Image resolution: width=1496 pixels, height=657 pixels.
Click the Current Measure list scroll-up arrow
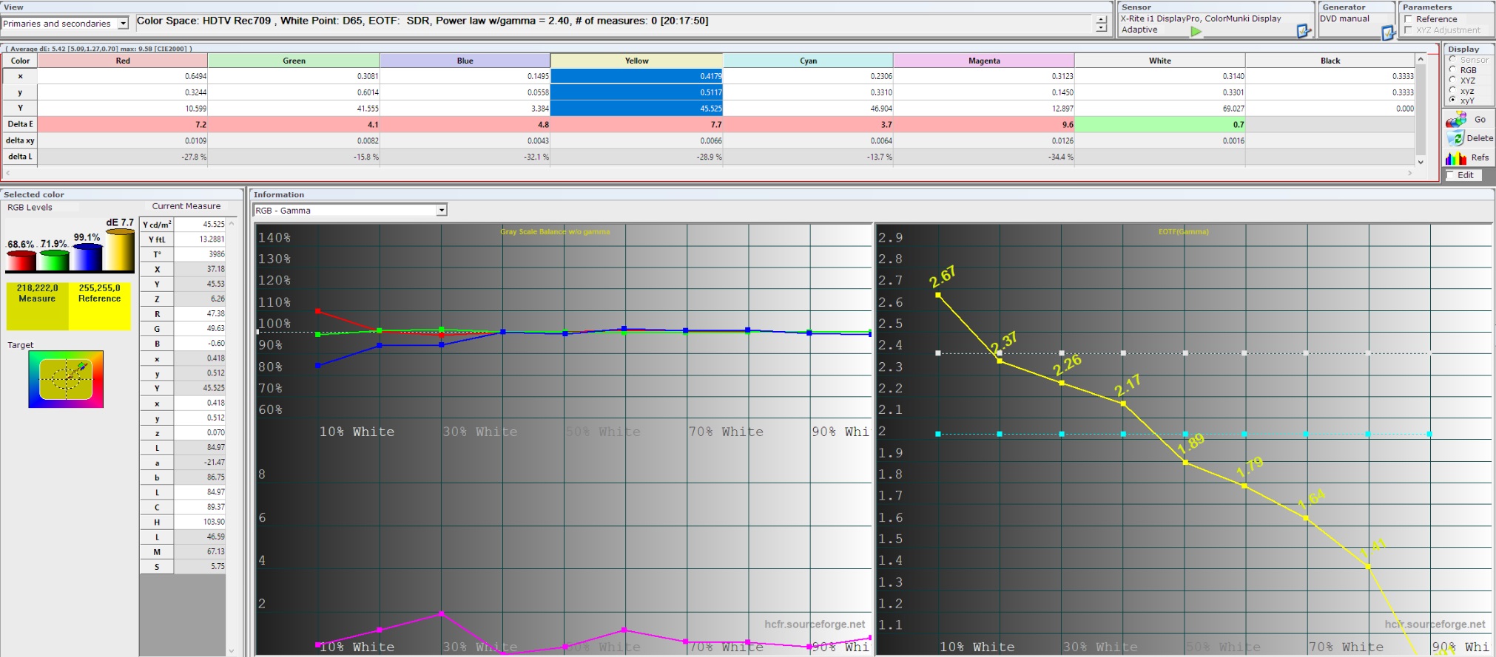(232, 223)
